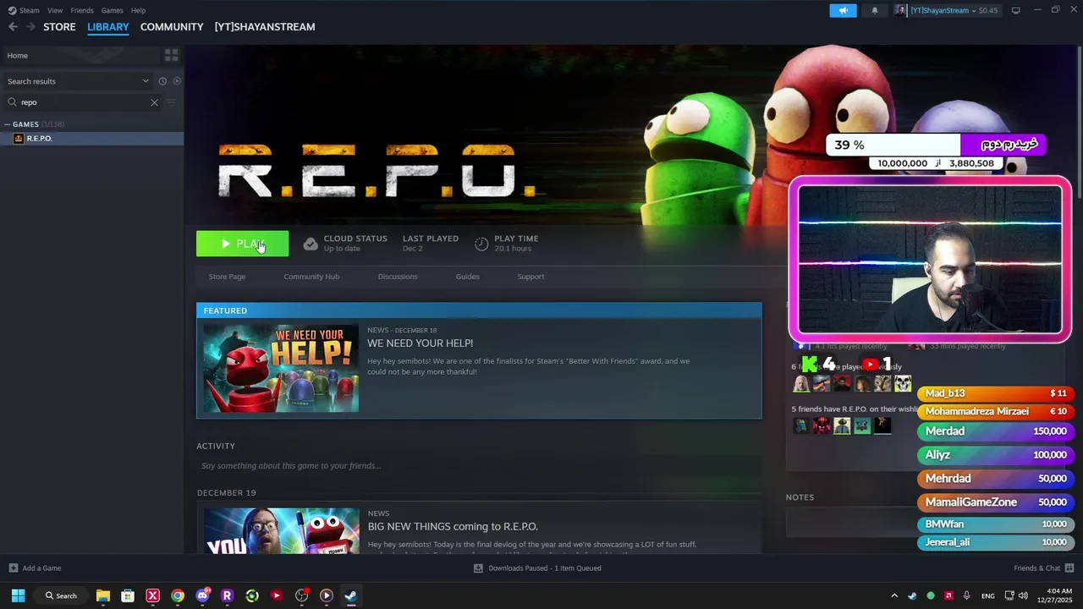Screen dimensions: 1083x609
Task: Open the Community Hub link
Action: 311,277
